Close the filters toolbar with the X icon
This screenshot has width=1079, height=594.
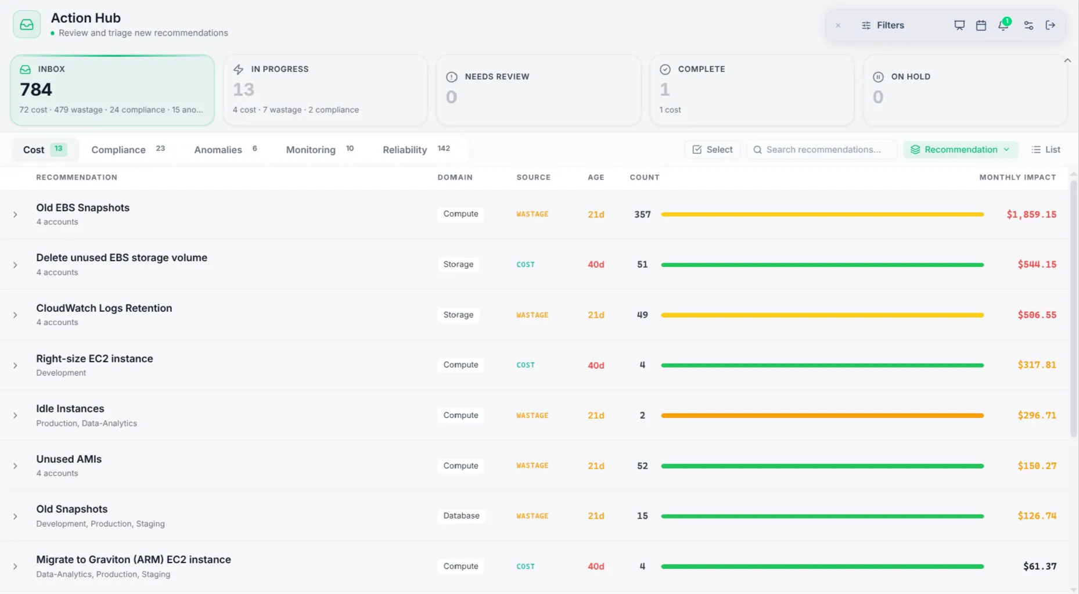(838, 26)
